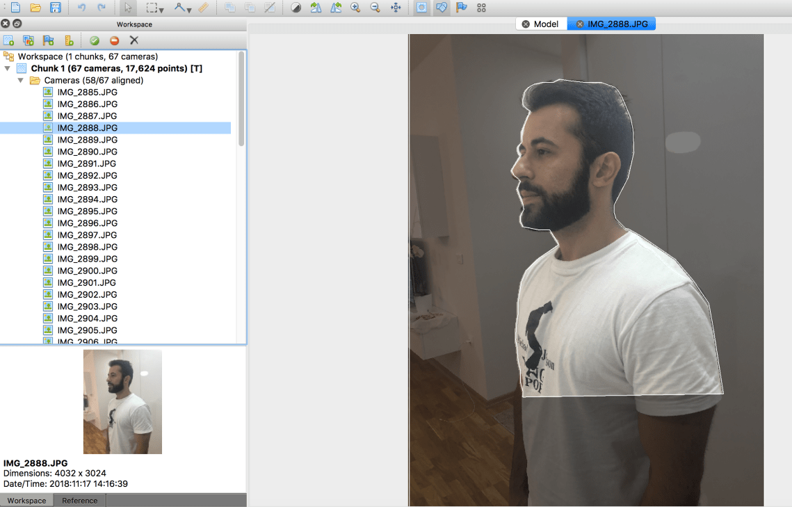The image size is (792, 507).
Task: Open the rectangle selection tool dropdown
Action: 161,9
